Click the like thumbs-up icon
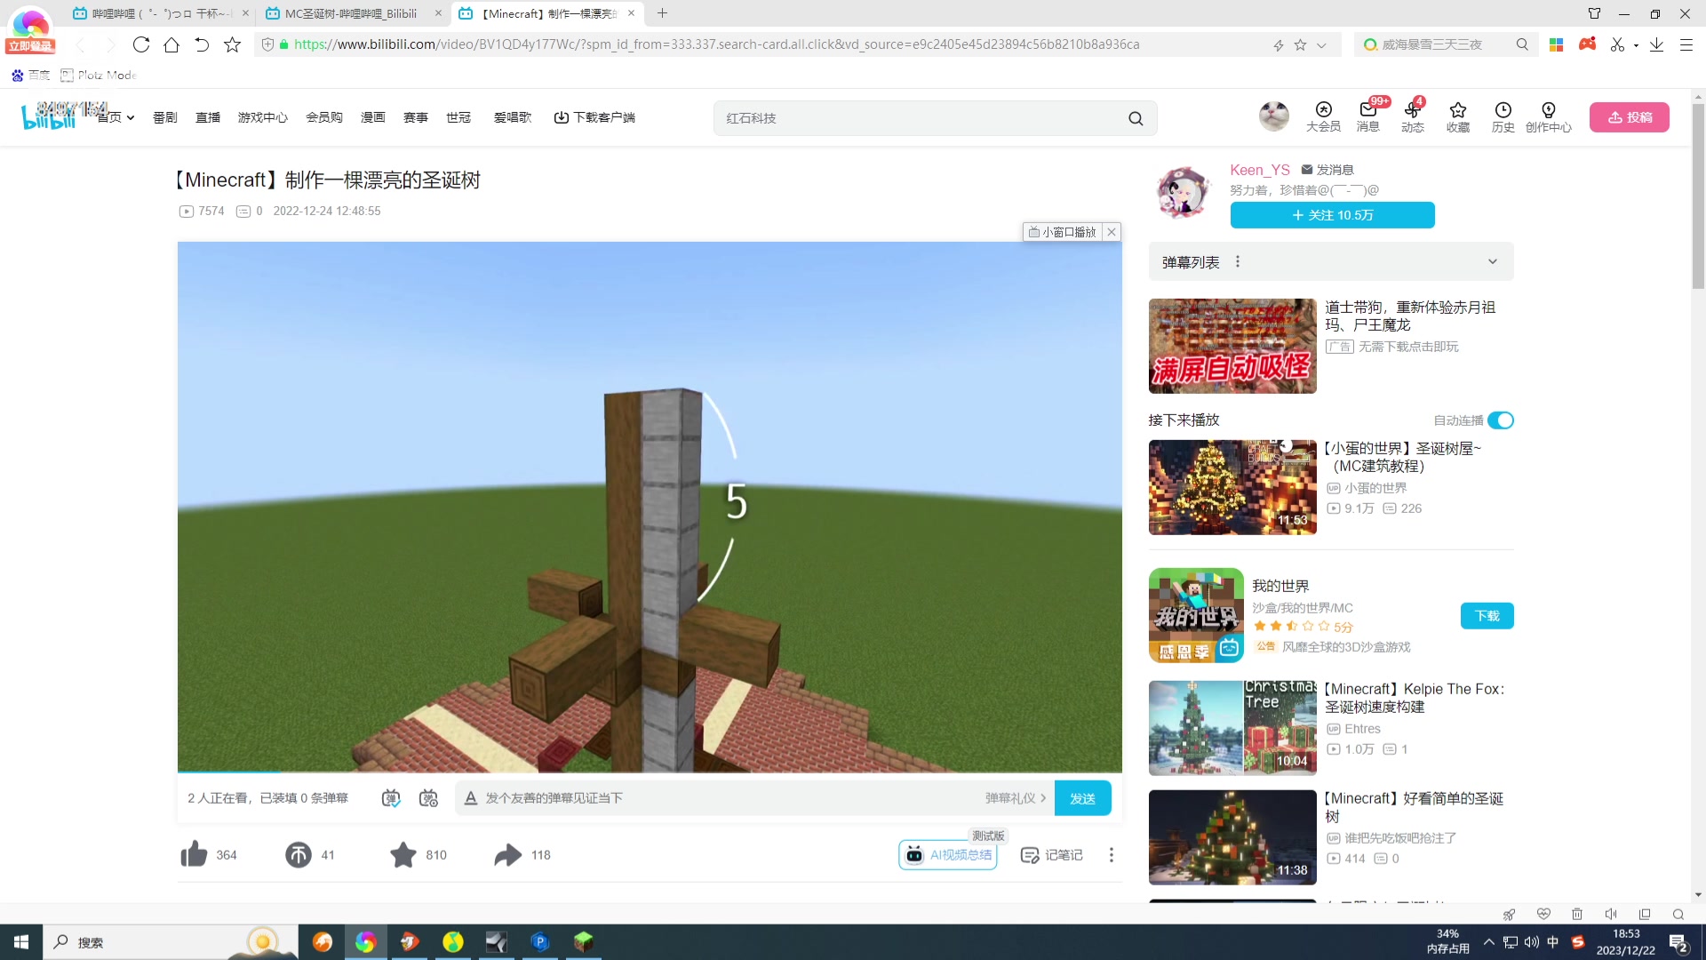This screenshot has width=1706, height=960. [x=194, y=854]
